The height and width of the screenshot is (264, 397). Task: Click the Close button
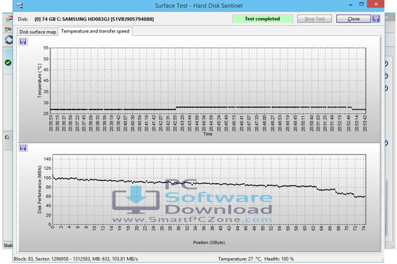[x=353, y=19]
